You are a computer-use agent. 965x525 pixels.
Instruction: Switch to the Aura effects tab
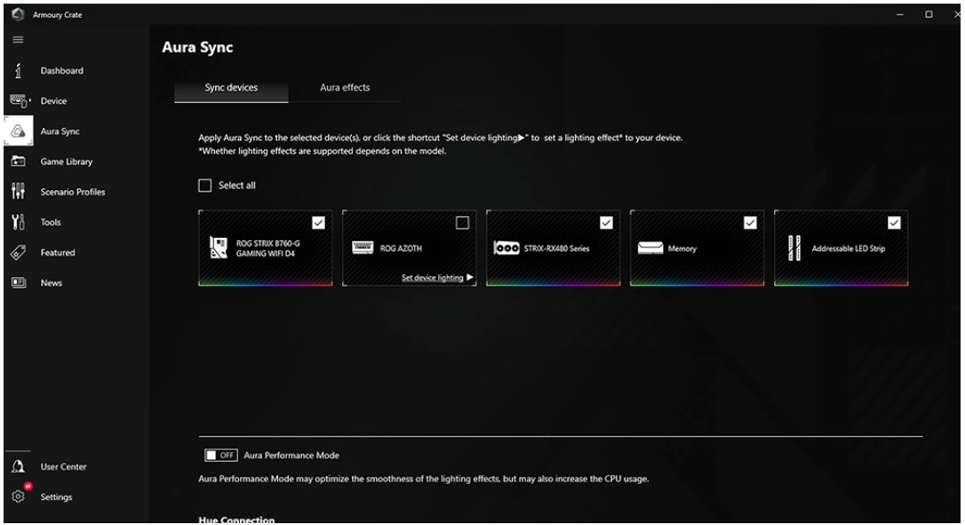tap(345, 88)
